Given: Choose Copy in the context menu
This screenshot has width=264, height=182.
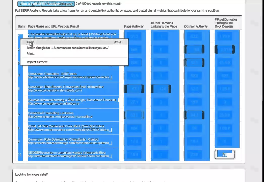Looking at the screenshot, I should (x=74, y=42).
